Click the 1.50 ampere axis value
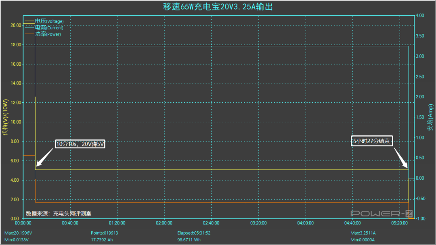Screen dimensions: 436x245 [x=420, y=117]
